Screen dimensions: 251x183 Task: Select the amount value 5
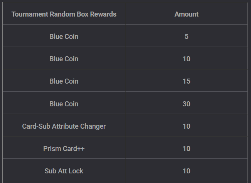187,37
